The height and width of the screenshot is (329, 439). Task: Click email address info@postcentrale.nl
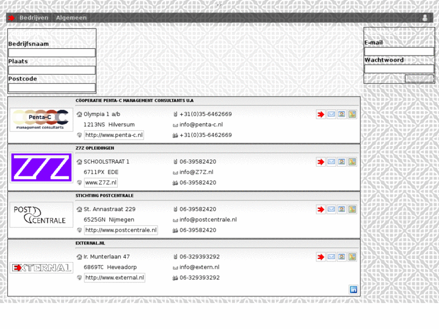point(208,220)
